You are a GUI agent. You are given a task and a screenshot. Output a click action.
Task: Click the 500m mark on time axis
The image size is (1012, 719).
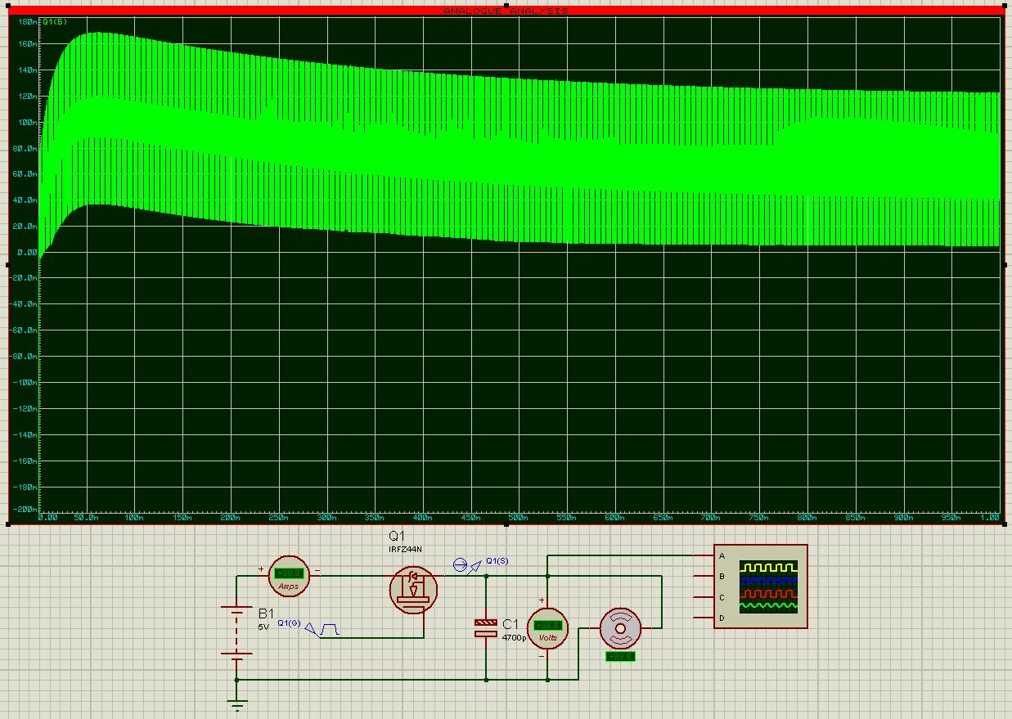517,518
